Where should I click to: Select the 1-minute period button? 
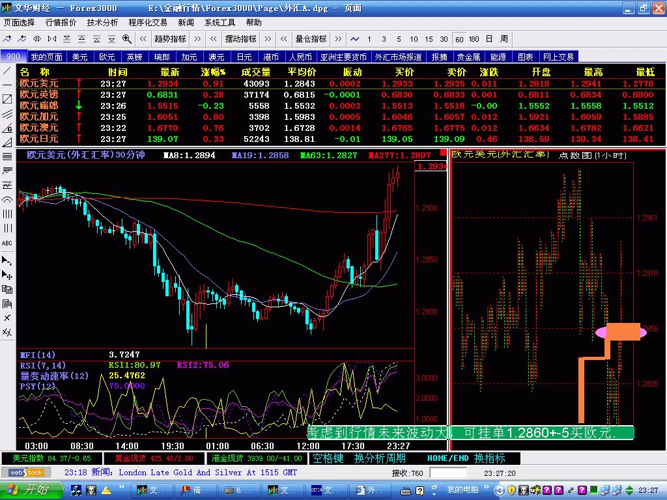pyautogui.click(x=369, y=39)
